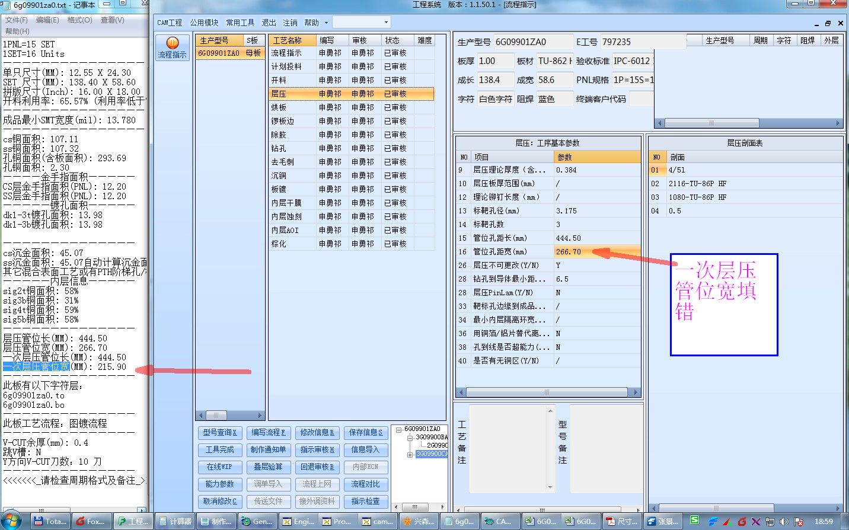This screenshot has width=849, height=530.
Task: Switch to Total Commander taskbar item
Action: (50, 521)
